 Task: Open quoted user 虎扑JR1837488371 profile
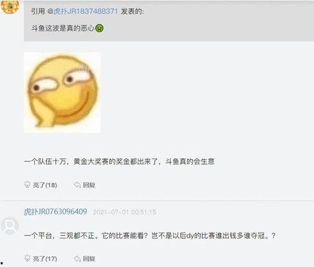point(85,11)
